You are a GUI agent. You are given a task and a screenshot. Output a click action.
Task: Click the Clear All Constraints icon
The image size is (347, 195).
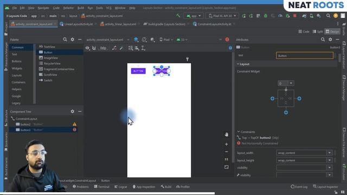coord(114,48)
